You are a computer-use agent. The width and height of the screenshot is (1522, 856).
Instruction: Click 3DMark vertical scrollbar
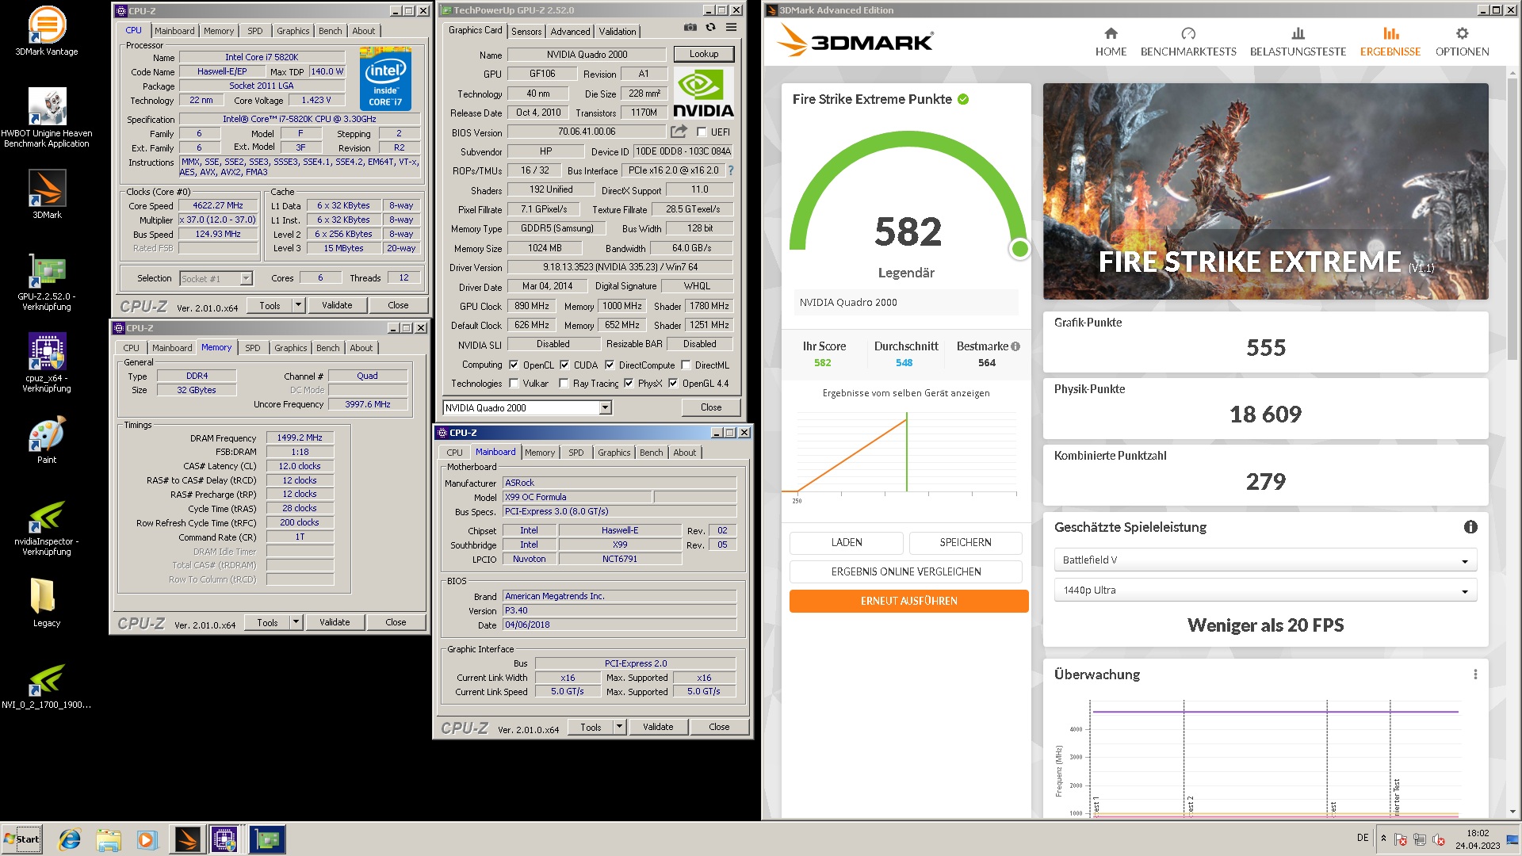pos(1512,218)
